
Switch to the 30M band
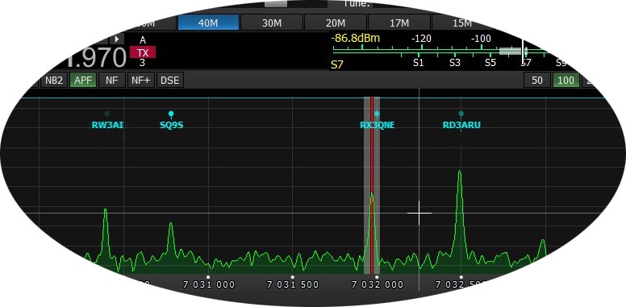click(272, 23)
